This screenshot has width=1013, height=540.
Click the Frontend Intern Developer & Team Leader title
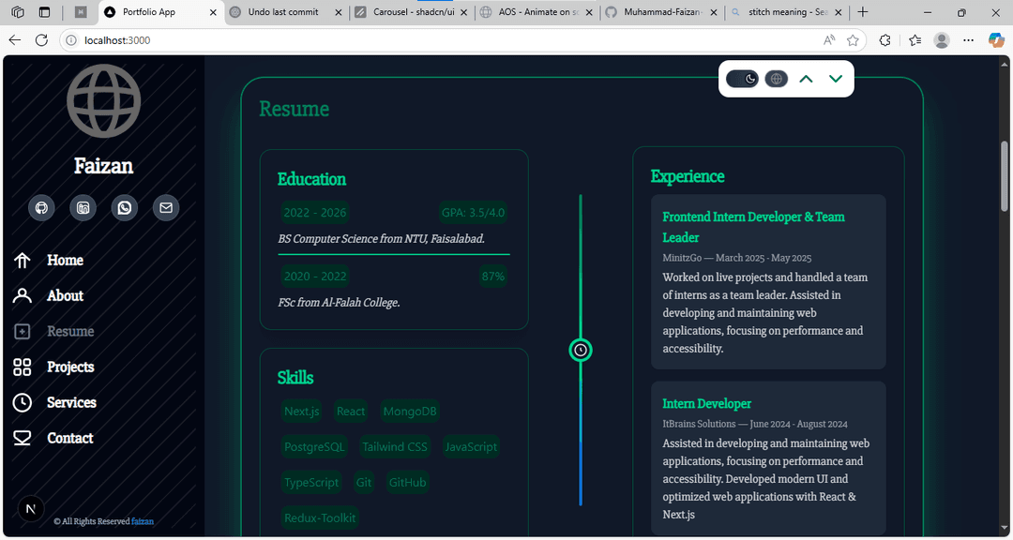[753, 227]
